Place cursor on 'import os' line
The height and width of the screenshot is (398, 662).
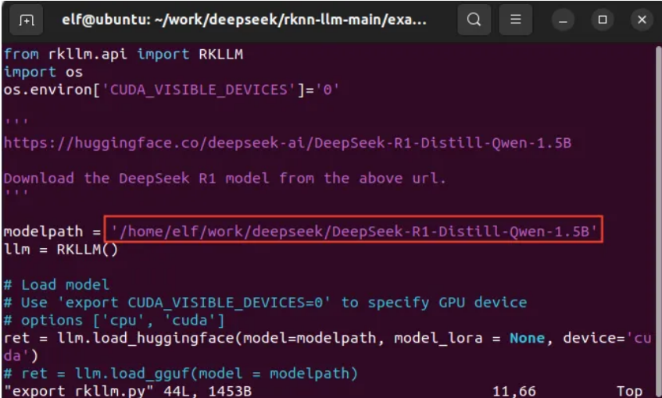30,72
